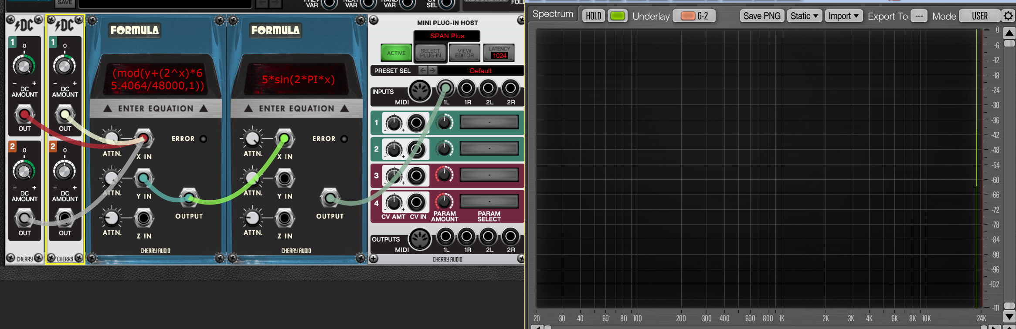Click the MIDI output jack on Mini Plug-In Host

pyautogui.click(x=420, y=239)
